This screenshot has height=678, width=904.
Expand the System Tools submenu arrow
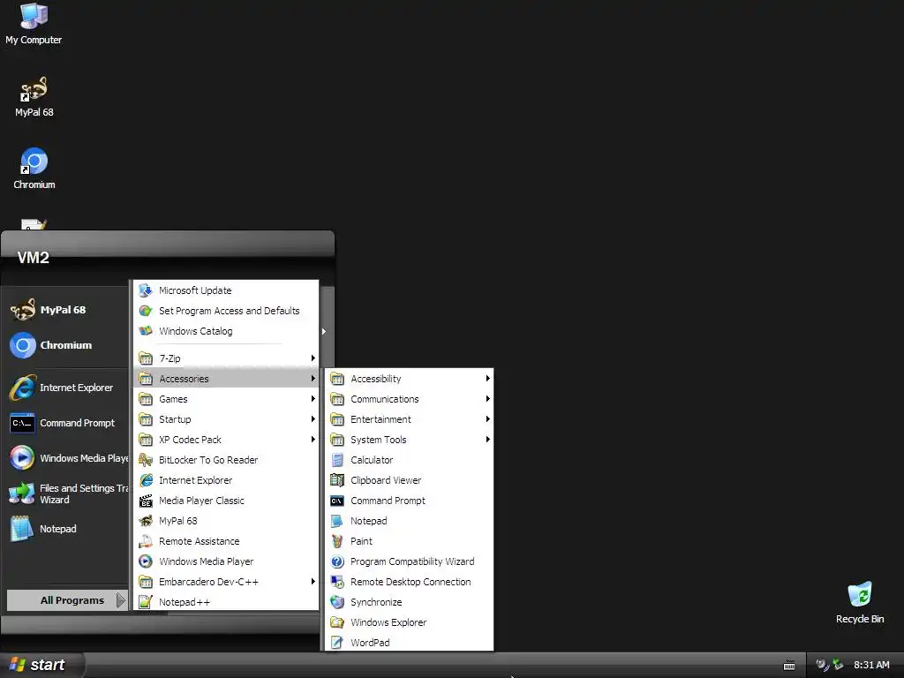tap(487, 440)
